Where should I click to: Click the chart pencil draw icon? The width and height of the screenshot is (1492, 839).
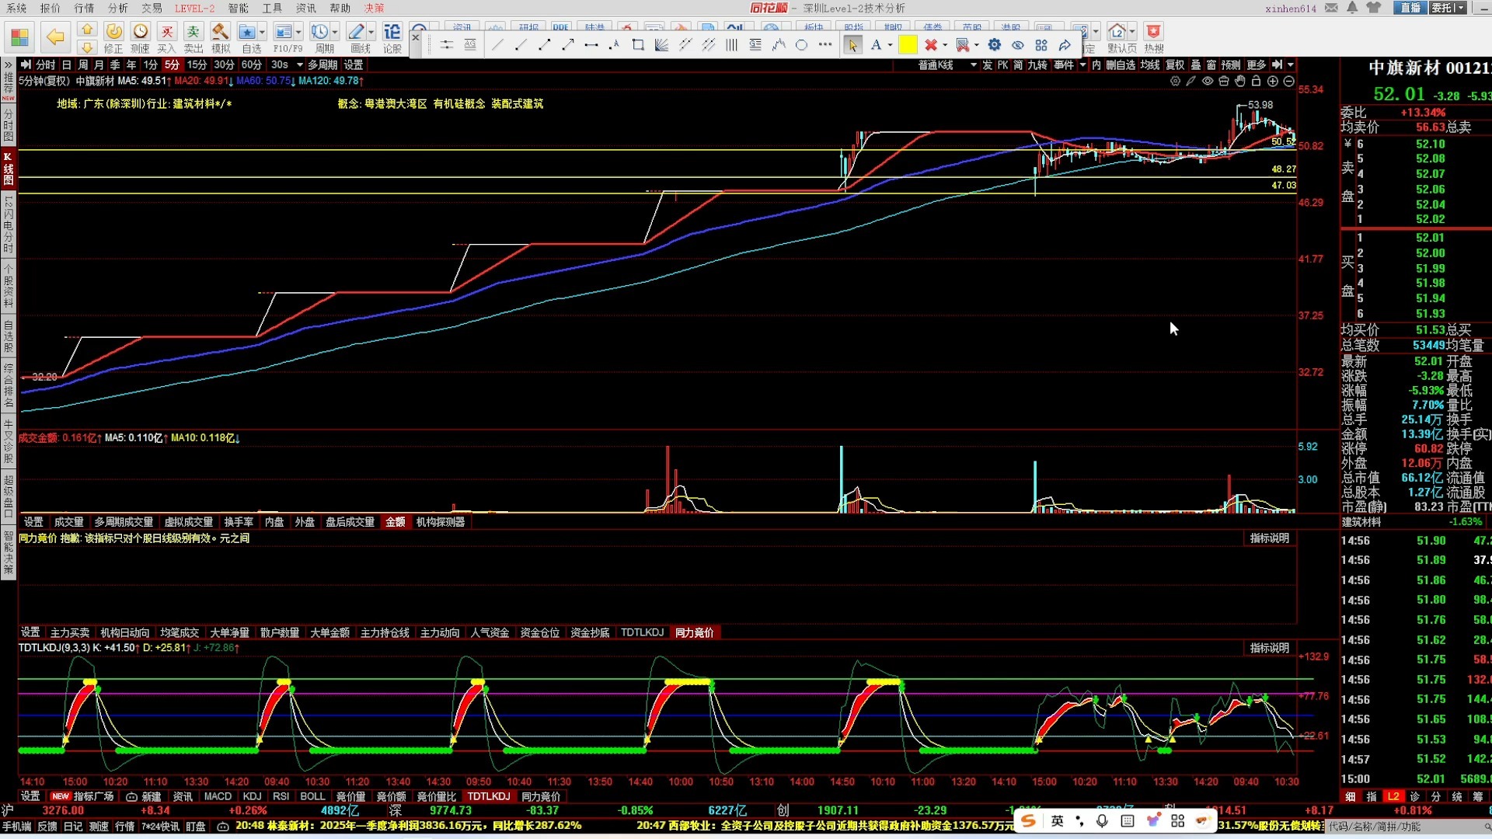pyautogui.click(x=1190, y=81)
